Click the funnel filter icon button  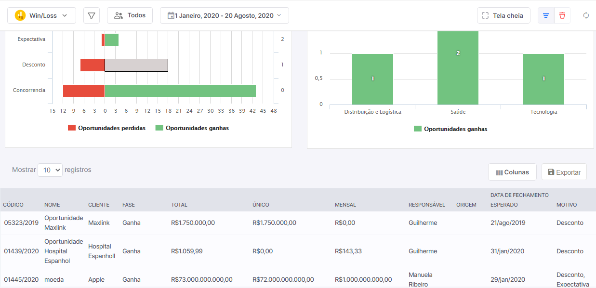pyautogui.click(x=92, y=15)
